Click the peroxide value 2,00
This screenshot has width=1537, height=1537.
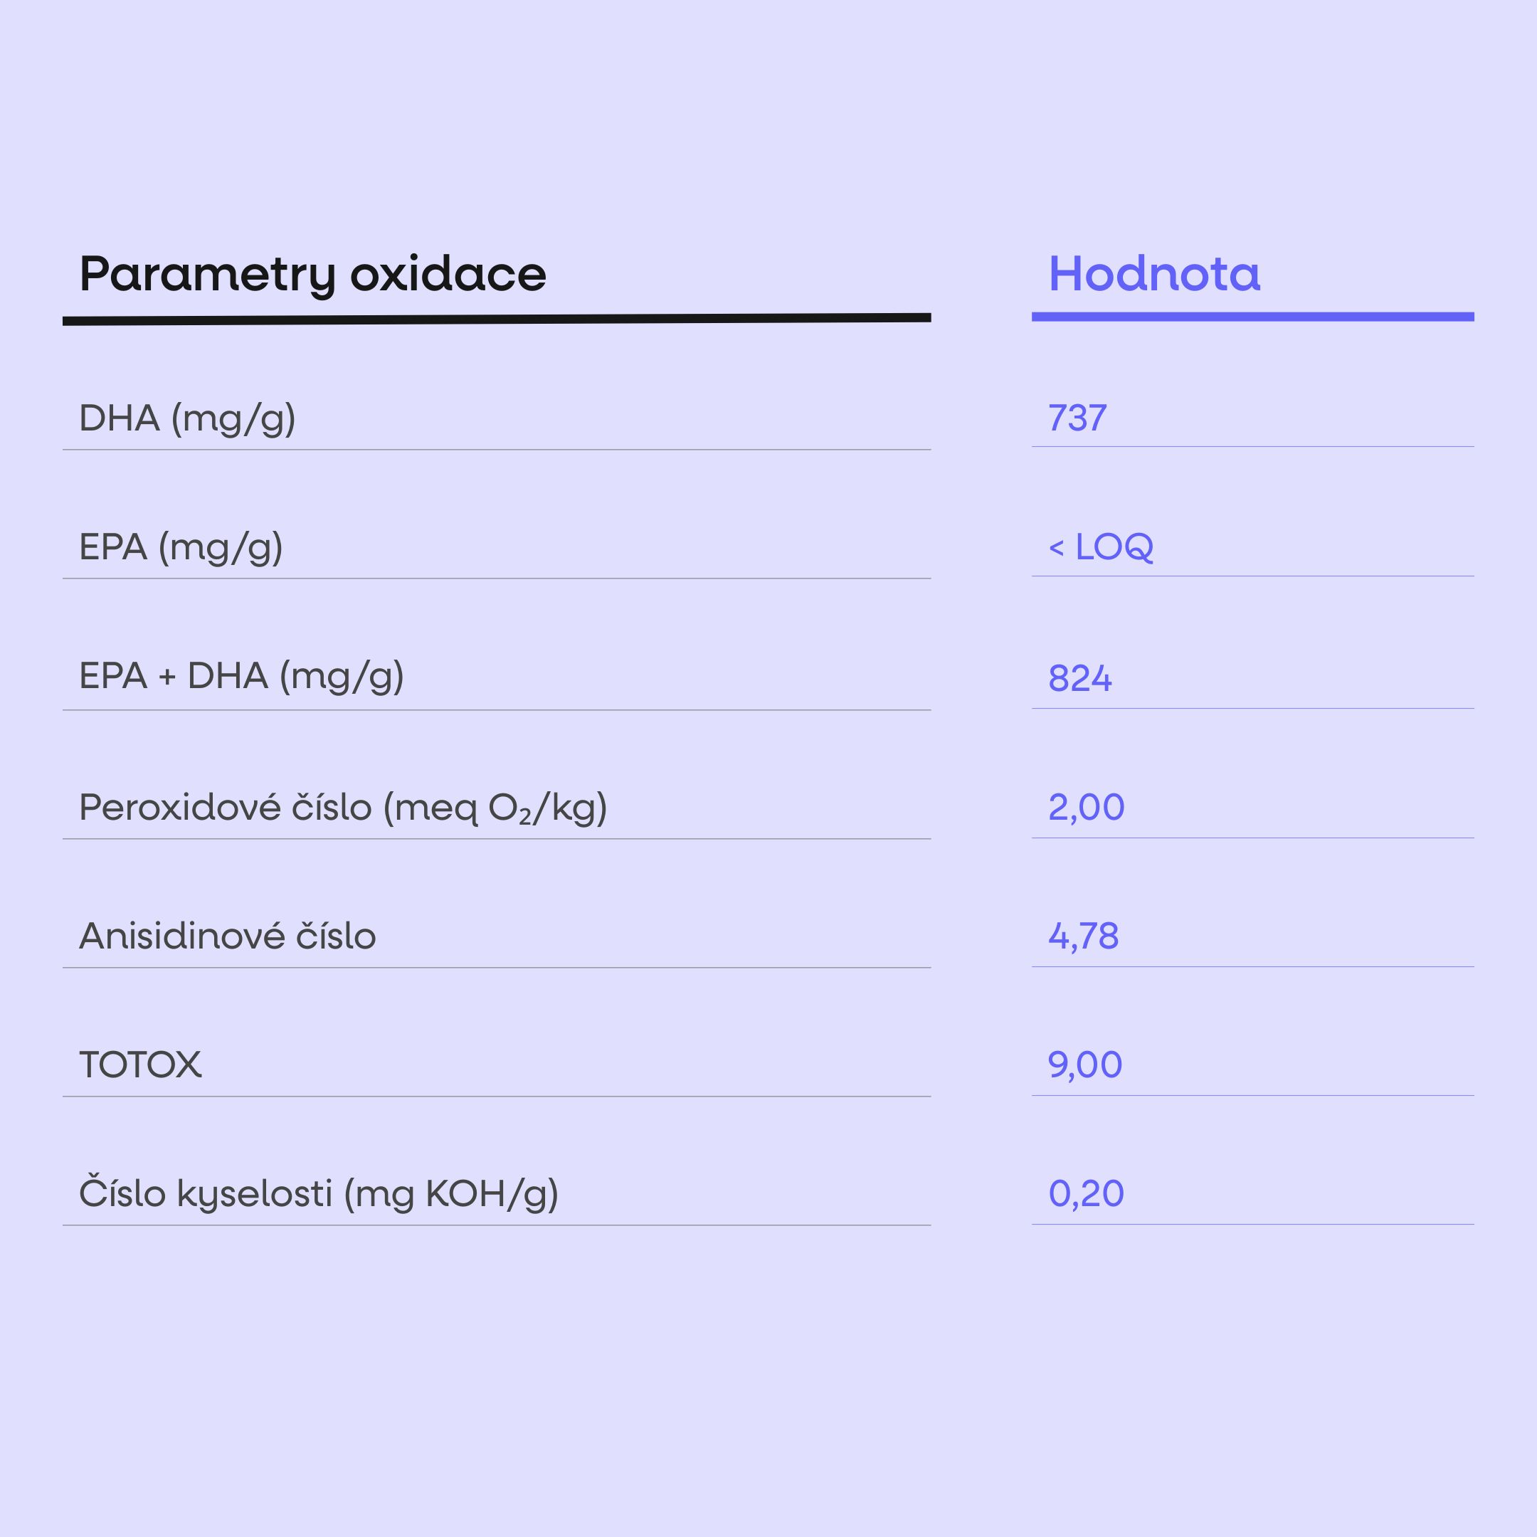pyautogui.click(x=1086, y=808)
